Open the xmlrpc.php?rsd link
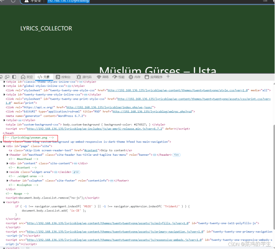 point(152,112)
